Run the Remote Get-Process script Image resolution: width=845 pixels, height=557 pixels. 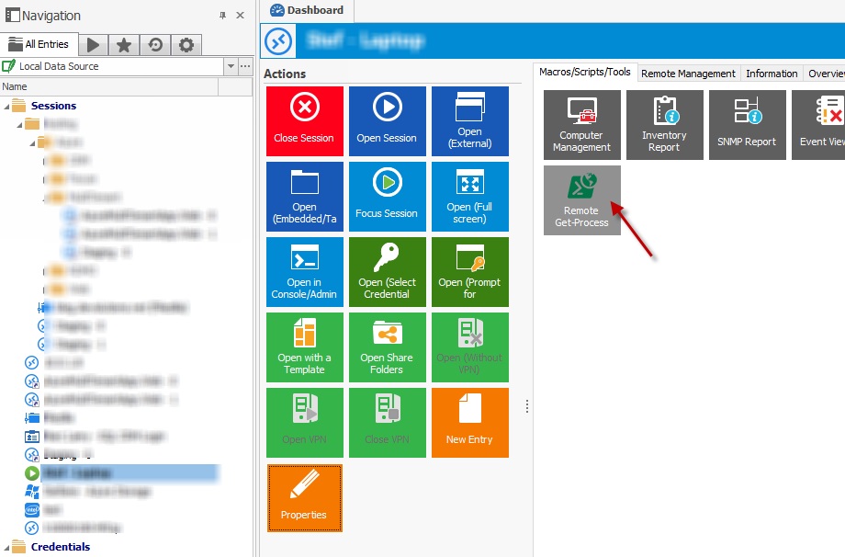[581, 199]
